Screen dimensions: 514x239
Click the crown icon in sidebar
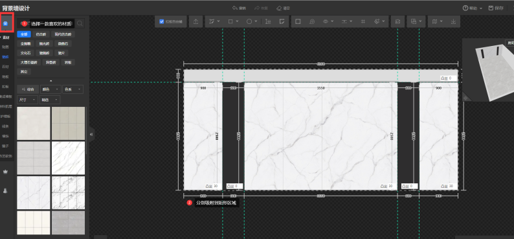click(x=5, y=172)
